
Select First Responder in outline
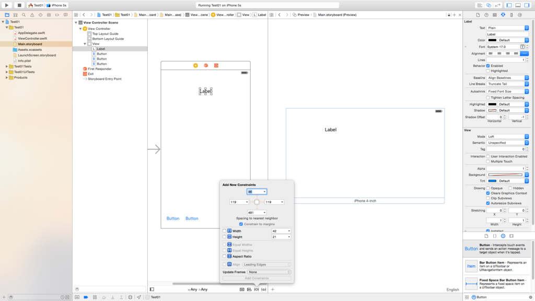click(99, 69)
